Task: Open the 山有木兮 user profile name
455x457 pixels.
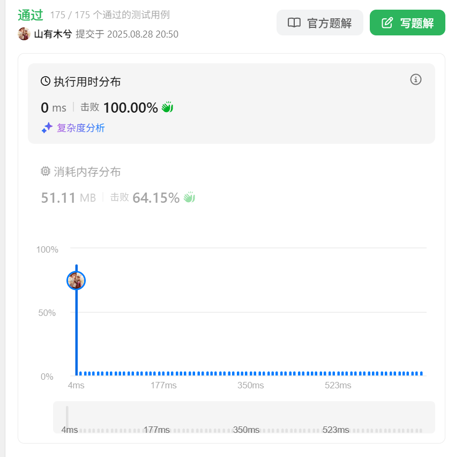Action: (x=53, y=34)
